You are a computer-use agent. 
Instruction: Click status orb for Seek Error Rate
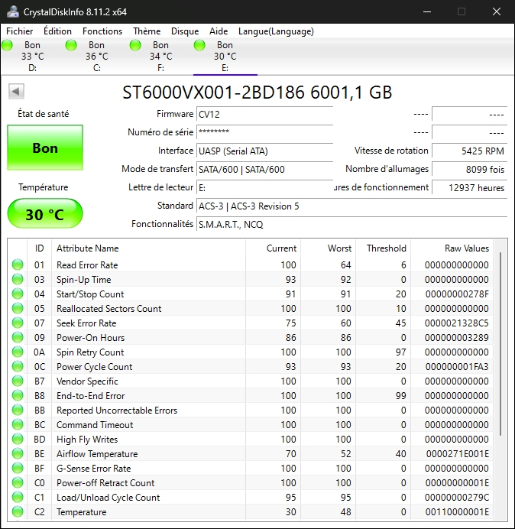[x=18, y=323]
